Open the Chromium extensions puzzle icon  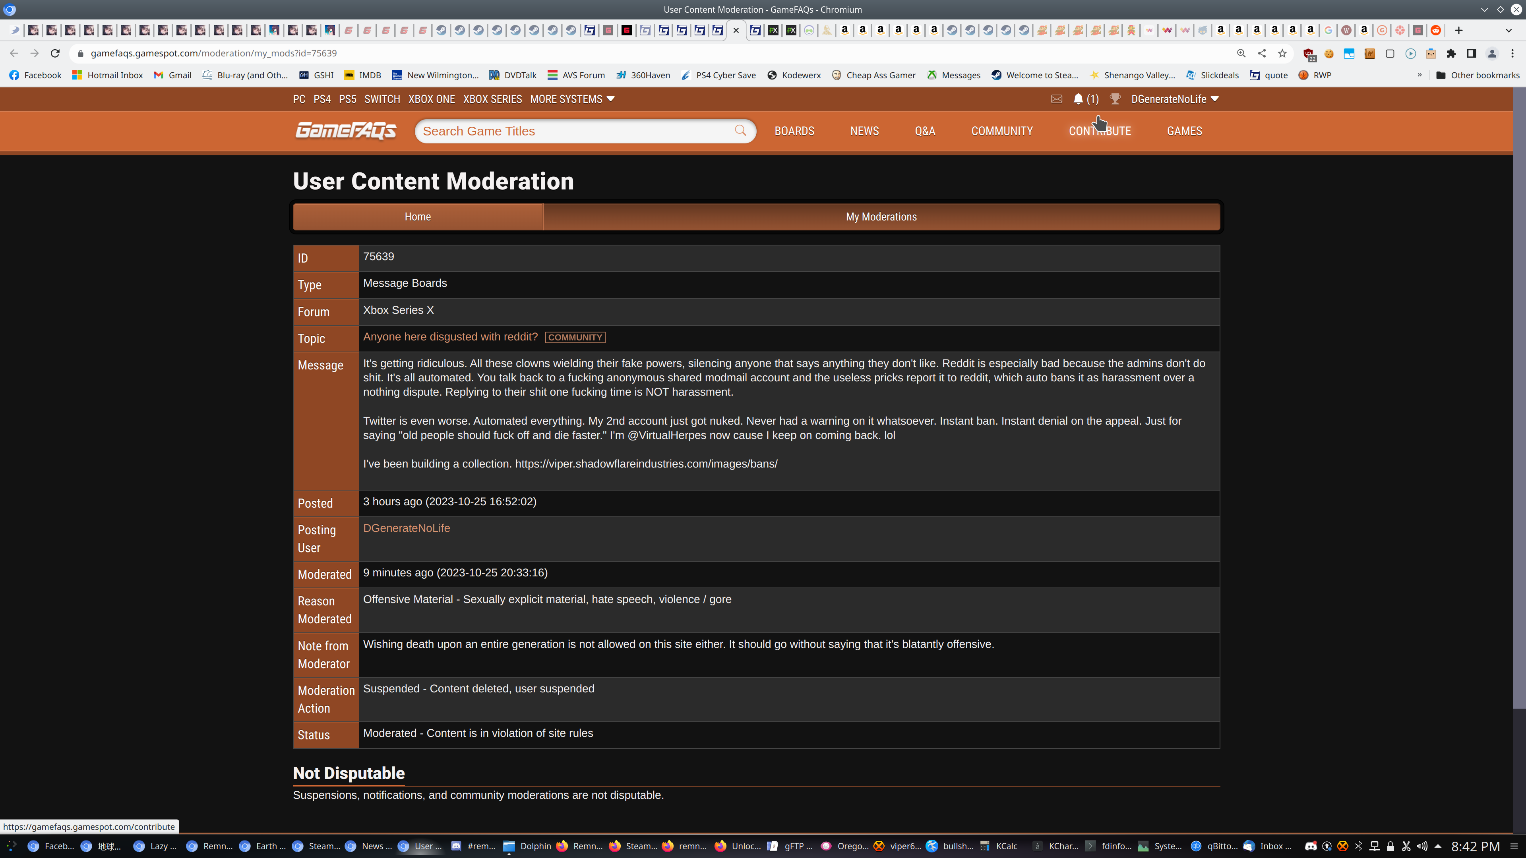pyautogui.click(x=1451, y=53)
